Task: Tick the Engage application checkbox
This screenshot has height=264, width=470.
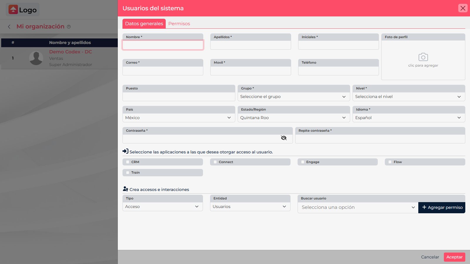Action: [x=303, y=162]
